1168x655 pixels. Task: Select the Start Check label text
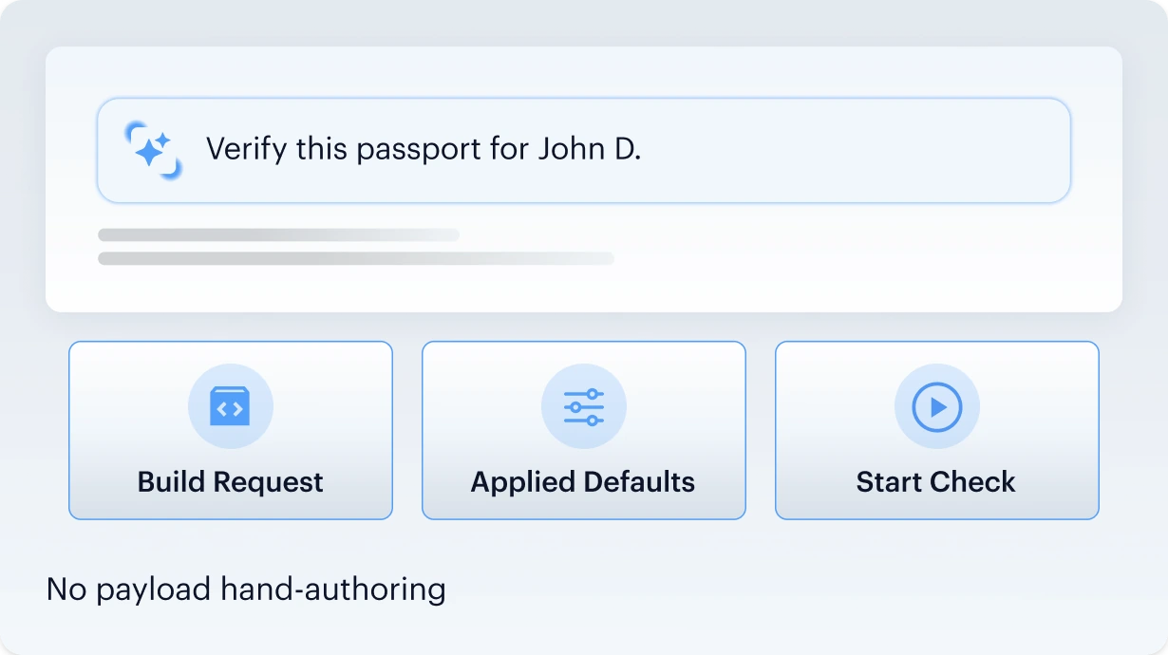tap(936, 481)
